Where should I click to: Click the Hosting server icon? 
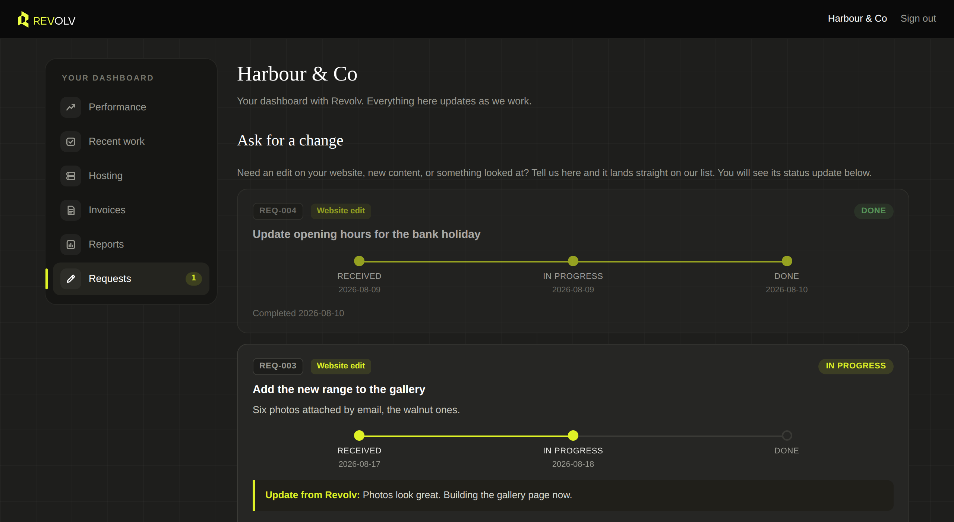pos(71,176)
